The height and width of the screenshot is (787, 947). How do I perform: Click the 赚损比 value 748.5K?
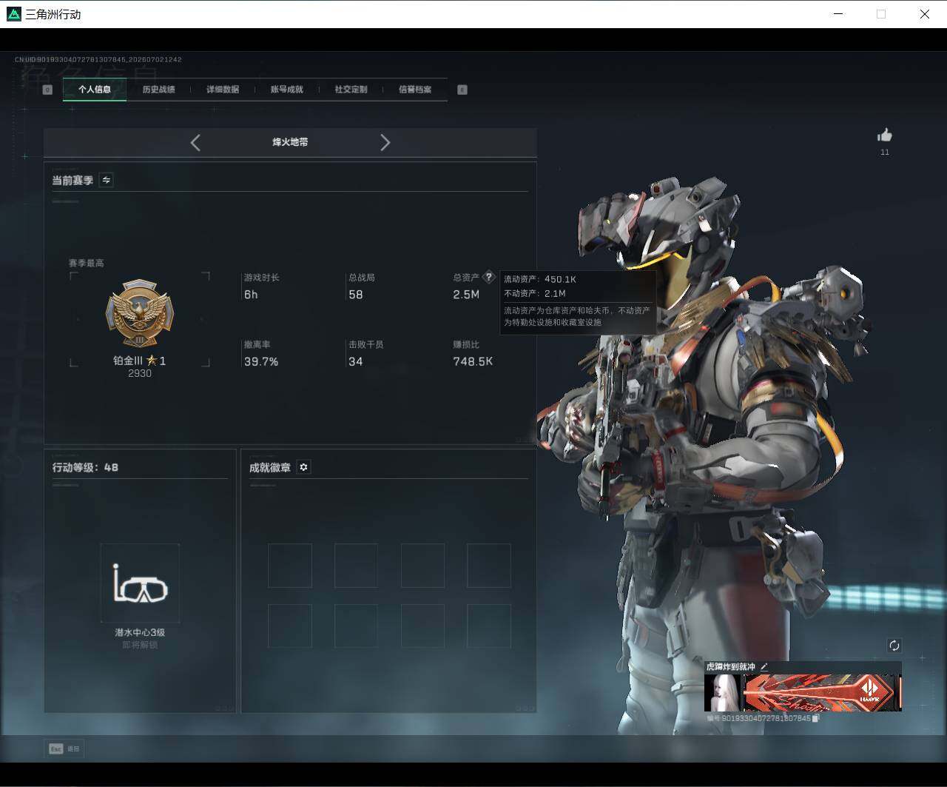(473, 361)
